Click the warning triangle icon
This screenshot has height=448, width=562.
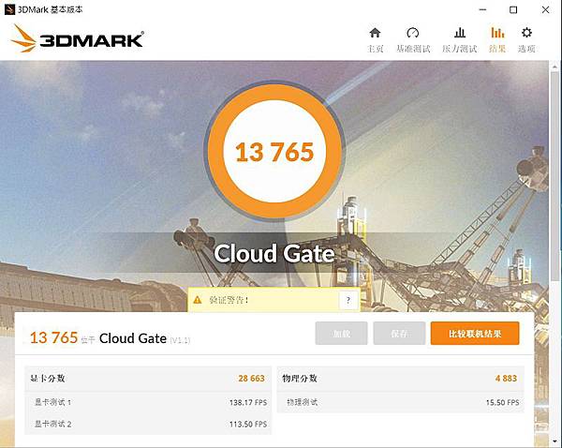(x=198, y=300)
